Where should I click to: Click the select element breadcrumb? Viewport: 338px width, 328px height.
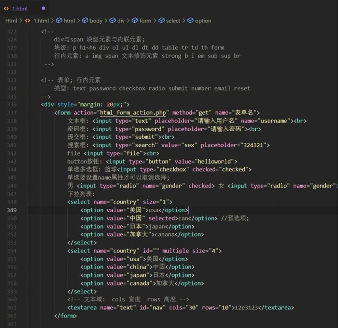click(x=173, y=21)
